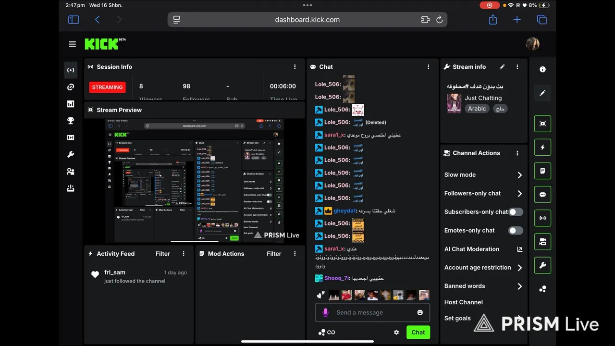Open the Session Info three-dot menu
Viewport: 615px width, 346px height.
click(295, 67)
